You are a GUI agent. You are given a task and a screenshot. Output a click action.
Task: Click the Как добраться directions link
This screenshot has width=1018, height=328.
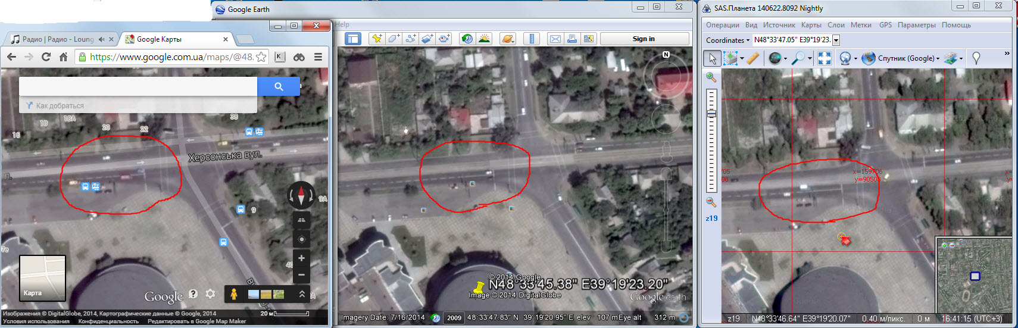click(x=60, y=106)
